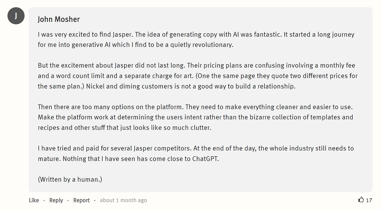Click the round "J" avatar icon

[x=16, y=16]
